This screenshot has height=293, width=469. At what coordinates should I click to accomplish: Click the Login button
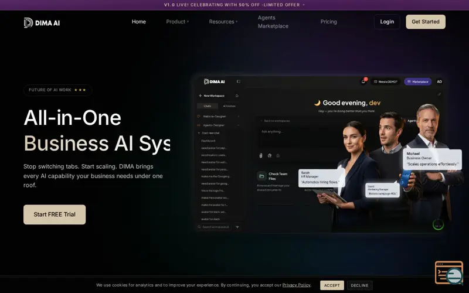[x=387, y=22]
